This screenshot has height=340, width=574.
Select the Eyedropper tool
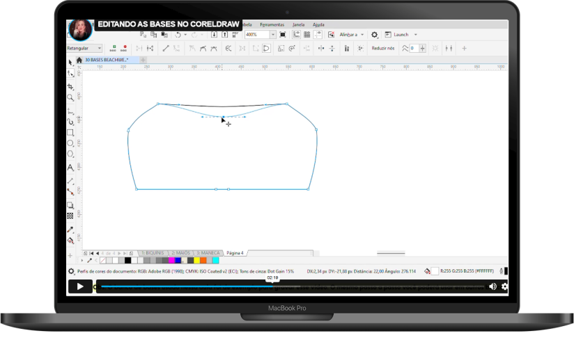pyautogui.click(x=70, y=229)
